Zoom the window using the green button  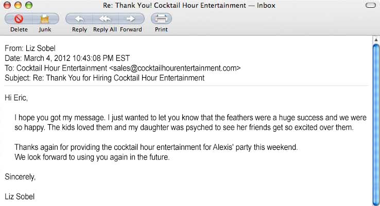click(x=28, y=6)
